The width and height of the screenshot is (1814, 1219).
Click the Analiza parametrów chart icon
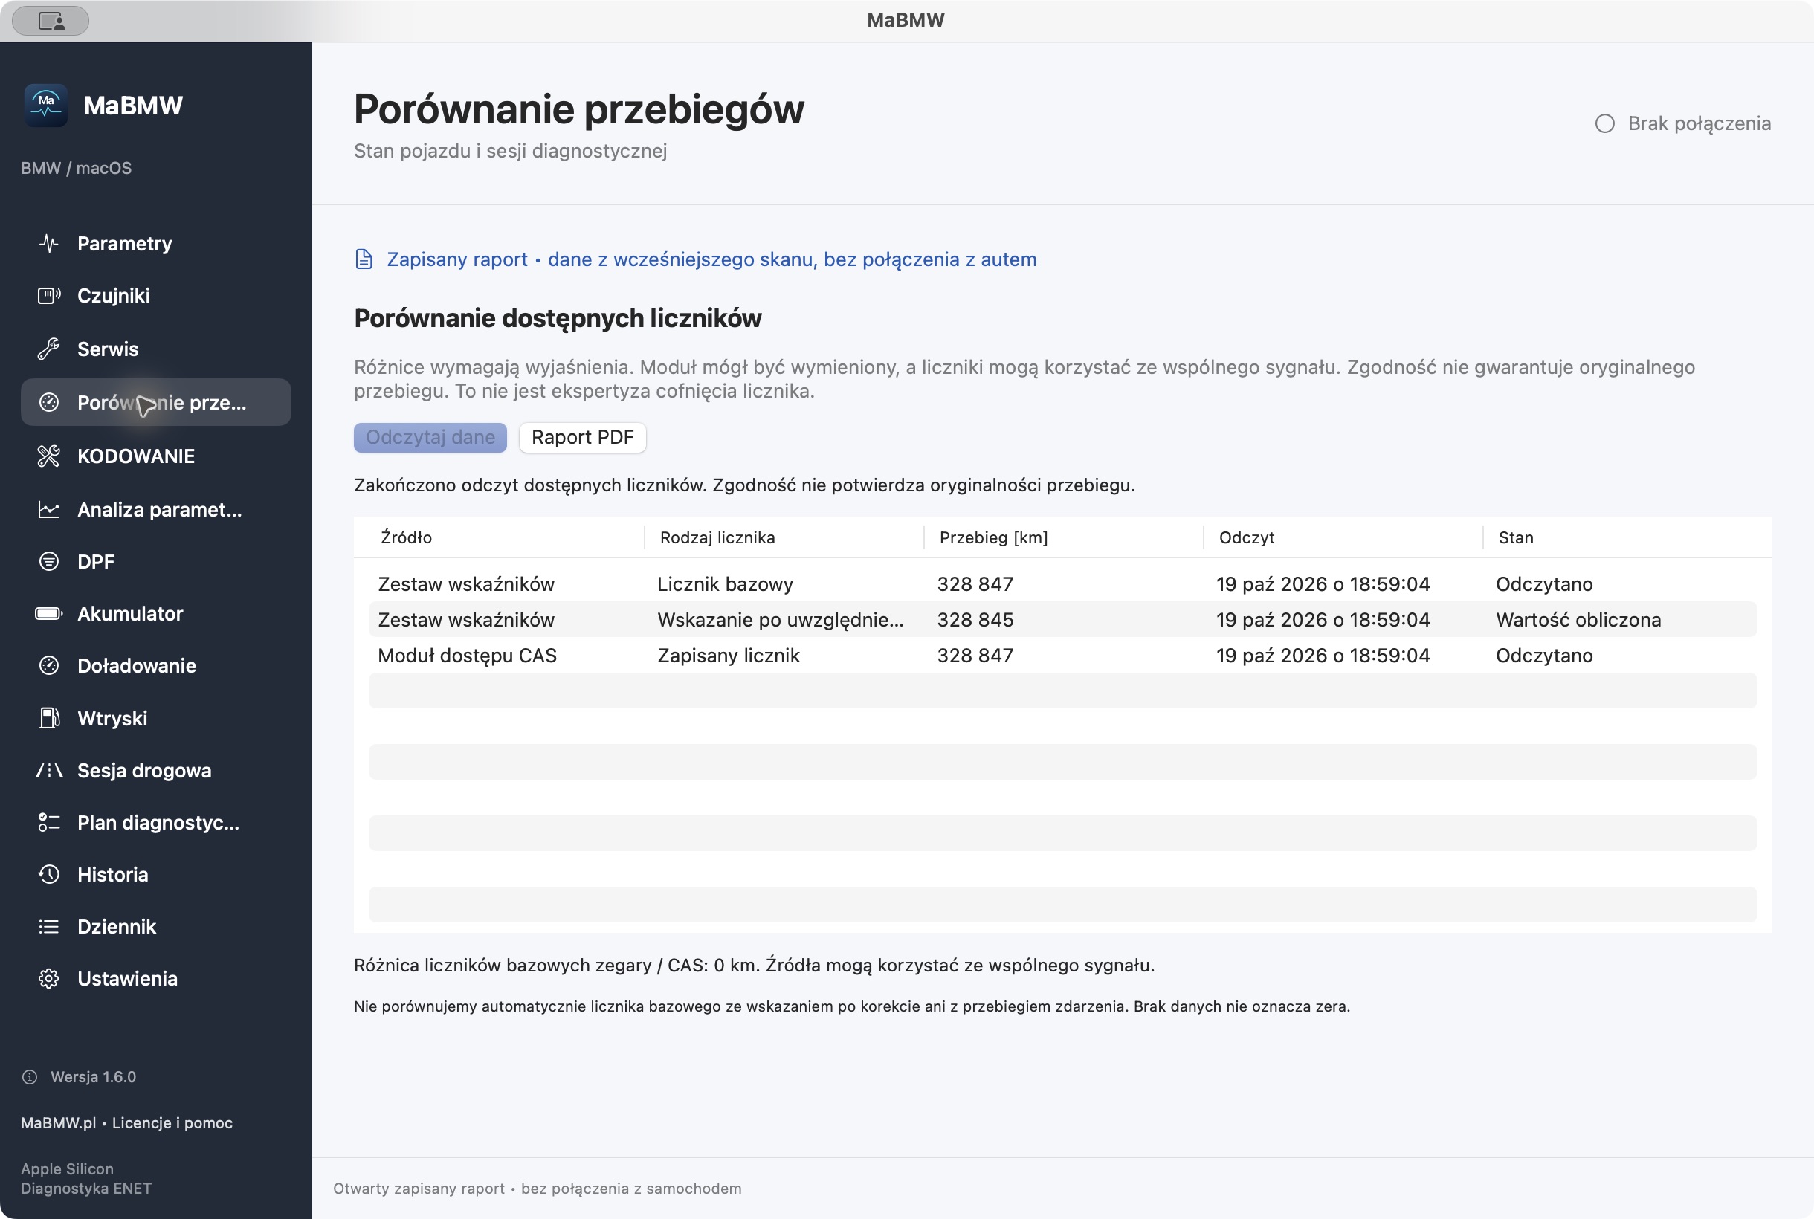[x=49, y=509]
